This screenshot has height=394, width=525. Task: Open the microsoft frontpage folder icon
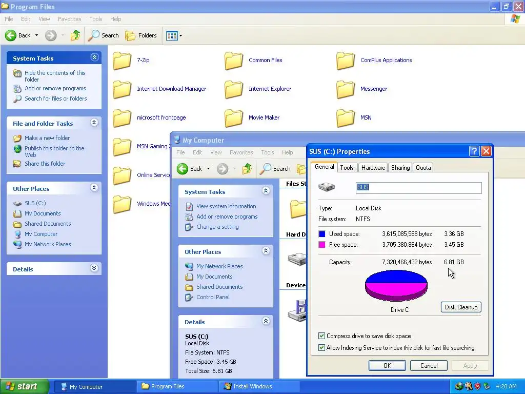coord(122,118)
